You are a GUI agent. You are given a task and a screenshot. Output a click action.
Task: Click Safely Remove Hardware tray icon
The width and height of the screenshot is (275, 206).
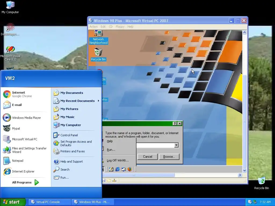click(255, 202)
